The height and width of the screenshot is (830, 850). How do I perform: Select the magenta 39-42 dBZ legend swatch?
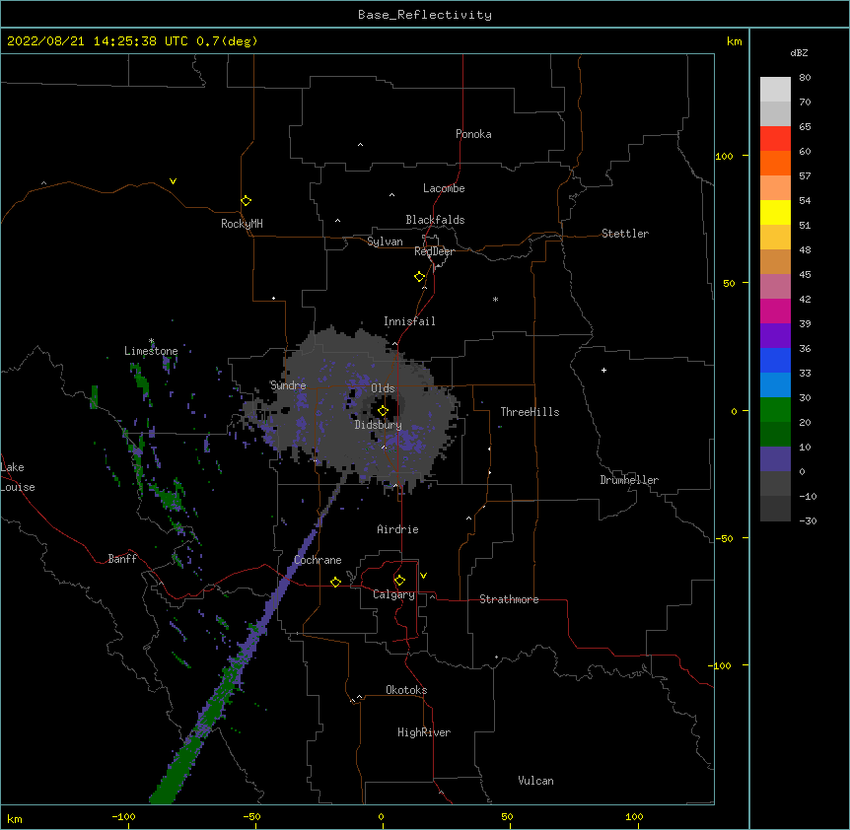tap(775, 311)
